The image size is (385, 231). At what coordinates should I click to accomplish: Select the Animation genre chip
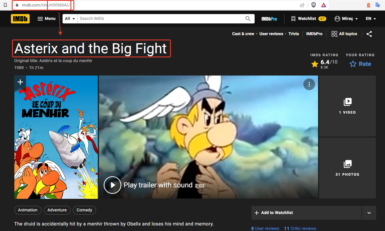pos(28,210)
